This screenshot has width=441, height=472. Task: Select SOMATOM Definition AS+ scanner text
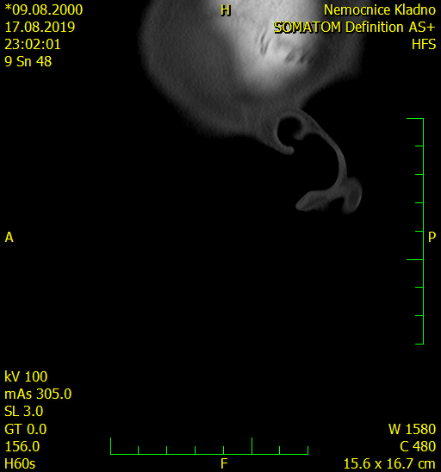pos(355,28)
